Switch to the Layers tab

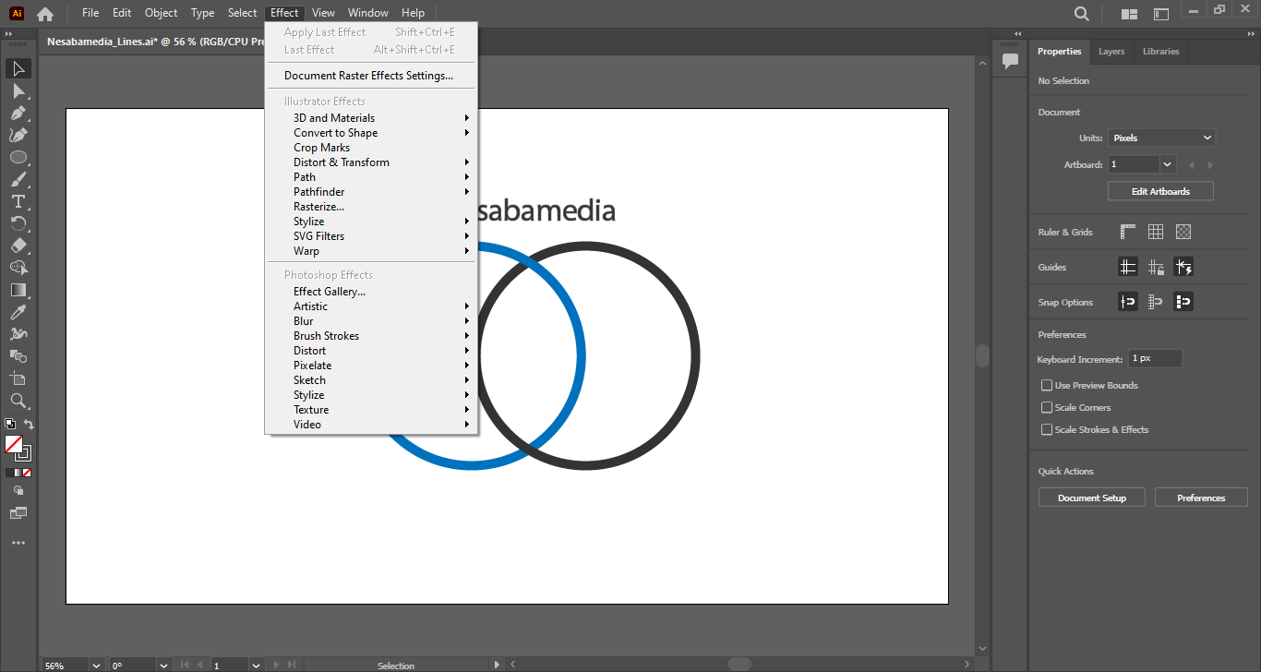[x=1111, y=52]
